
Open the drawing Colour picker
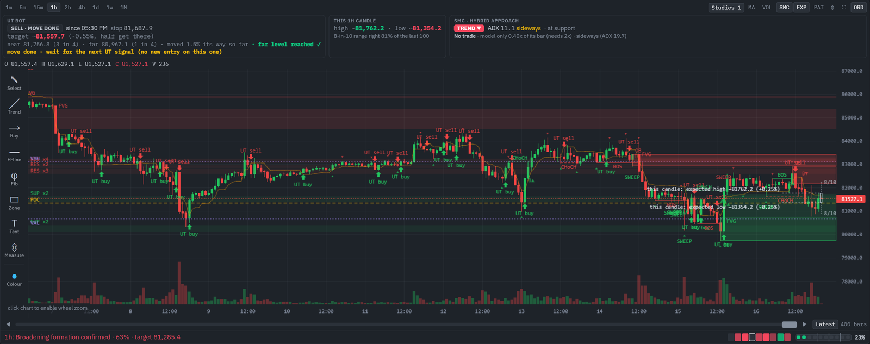[x=14, y=279]
